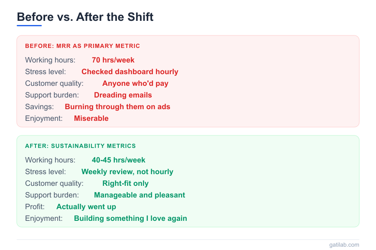Click 'Weekly review, not hourly' text
The height and width of the screenshot is (250, 376).
pyautogui.click(x=127, y=172)
